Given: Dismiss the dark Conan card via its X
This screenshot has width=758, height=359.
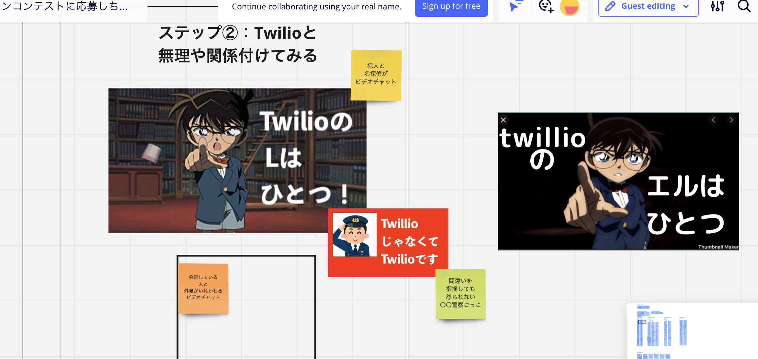Looking at the screenshot, I should click(x=504, y=120).
